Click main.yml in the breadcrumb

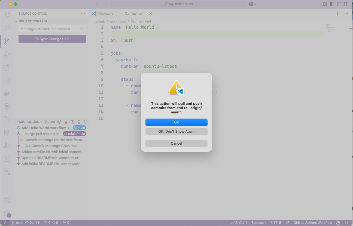[144, 21]
